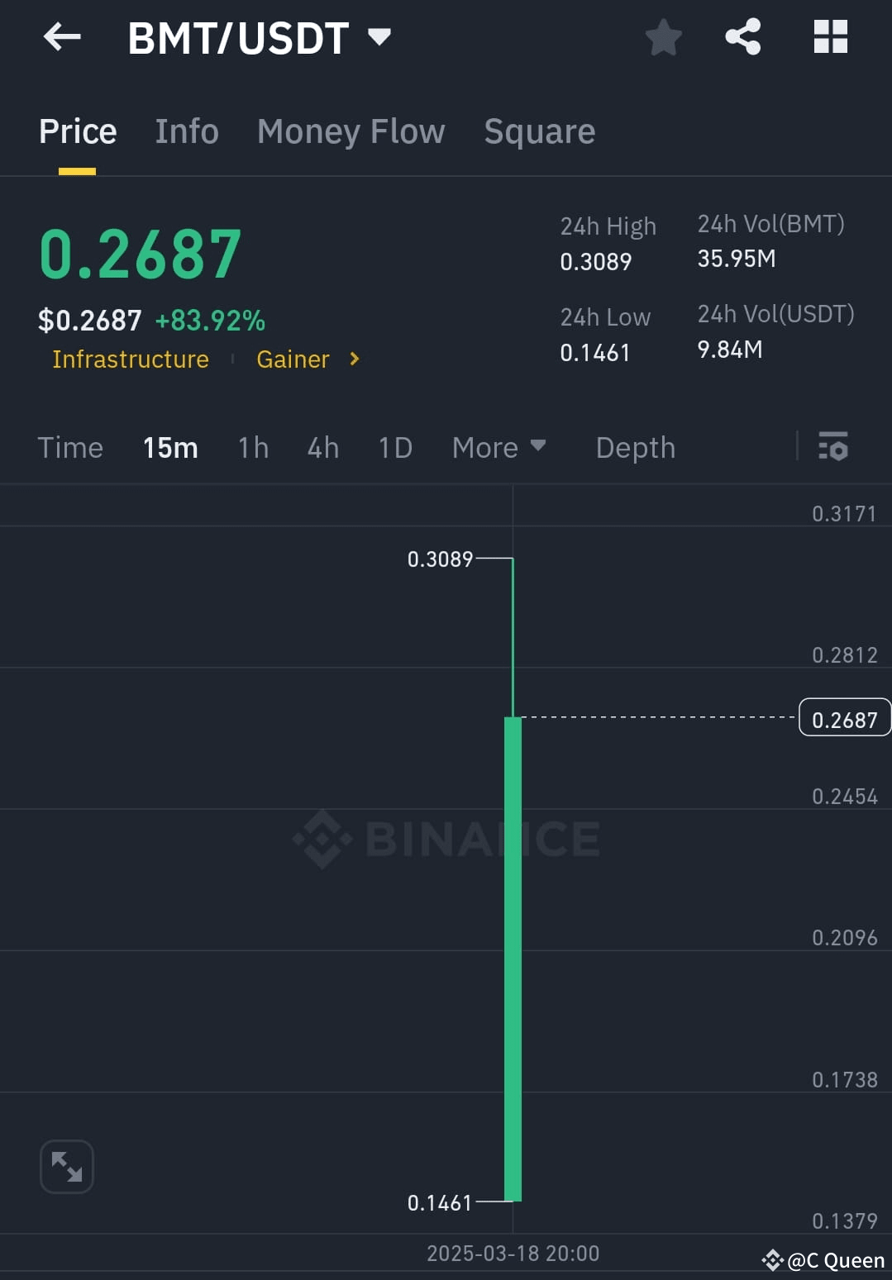Image resolution: width=892 pixels, height=1280 pixels.
Task: Open the BMT/USDT trading pair dropdown
Action: point(379,37)
